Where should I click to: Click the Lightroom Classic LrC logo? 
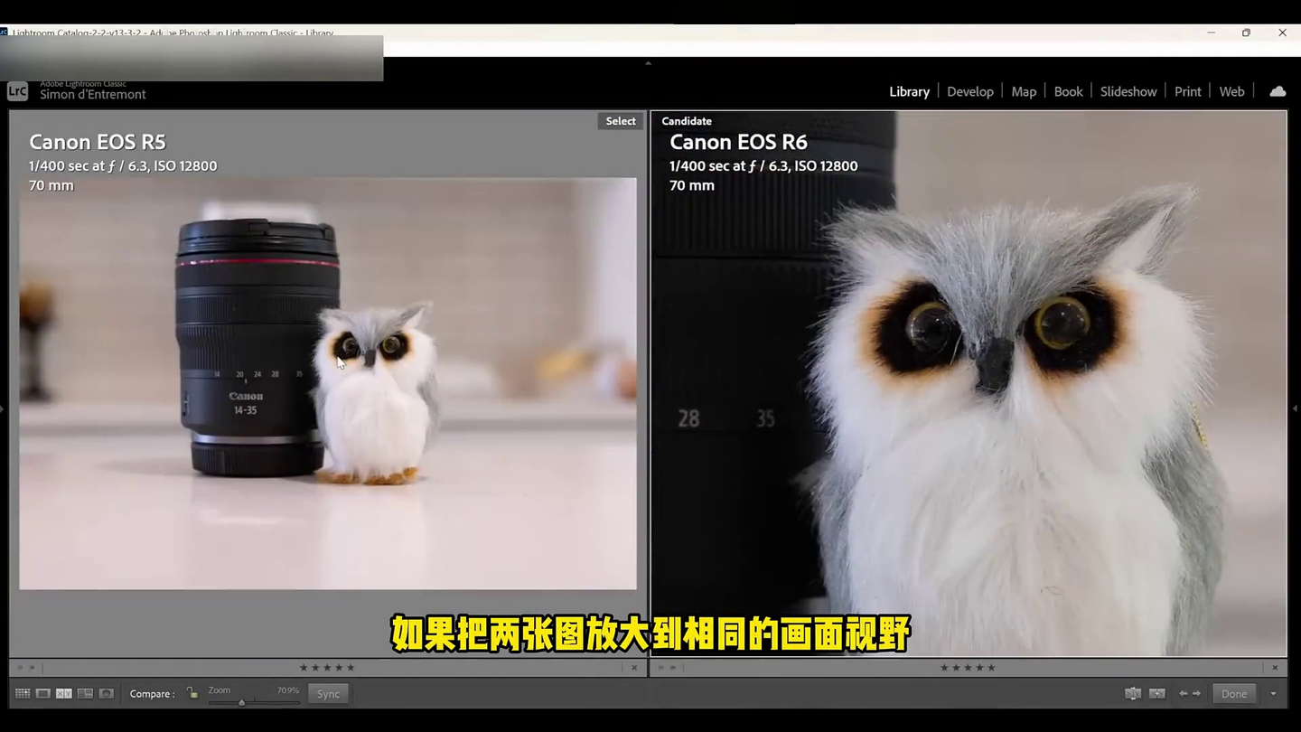17,91
